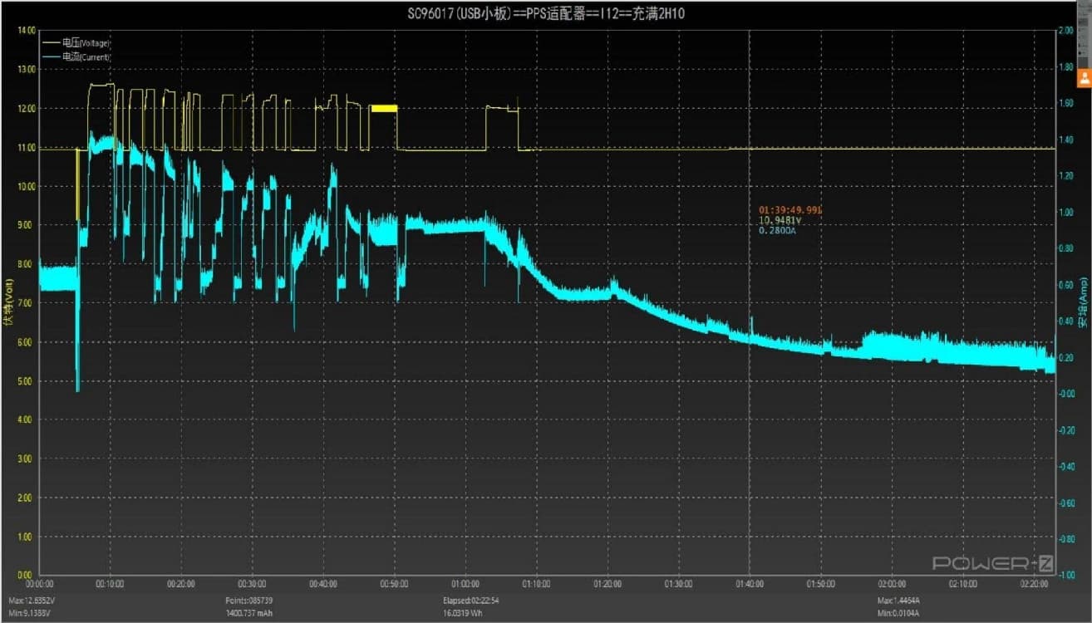Click the 14.00 voltage axis tick
The height and width of the screenshot is (623, 1092).
(x=27, y=31)
